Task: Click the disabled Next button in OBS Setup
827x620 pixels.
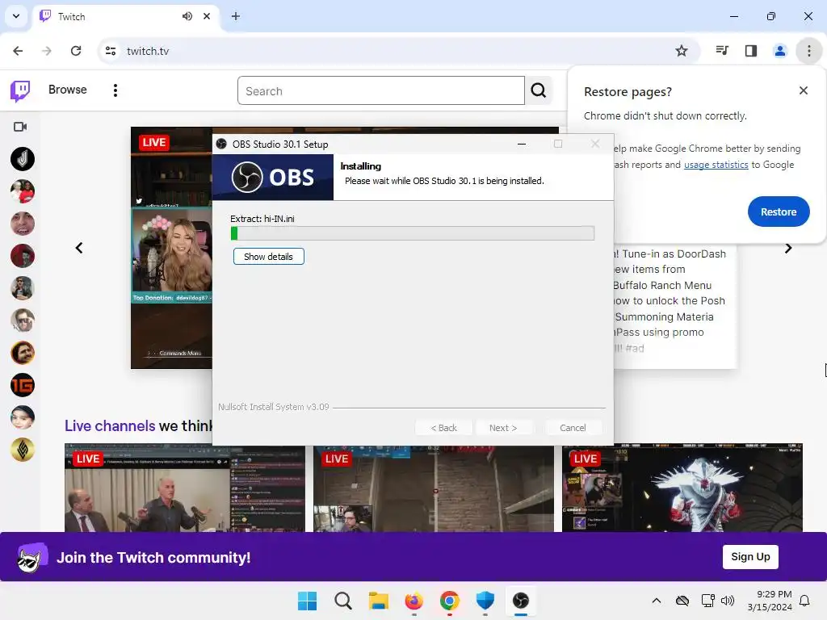Action: tap(503, 428)
